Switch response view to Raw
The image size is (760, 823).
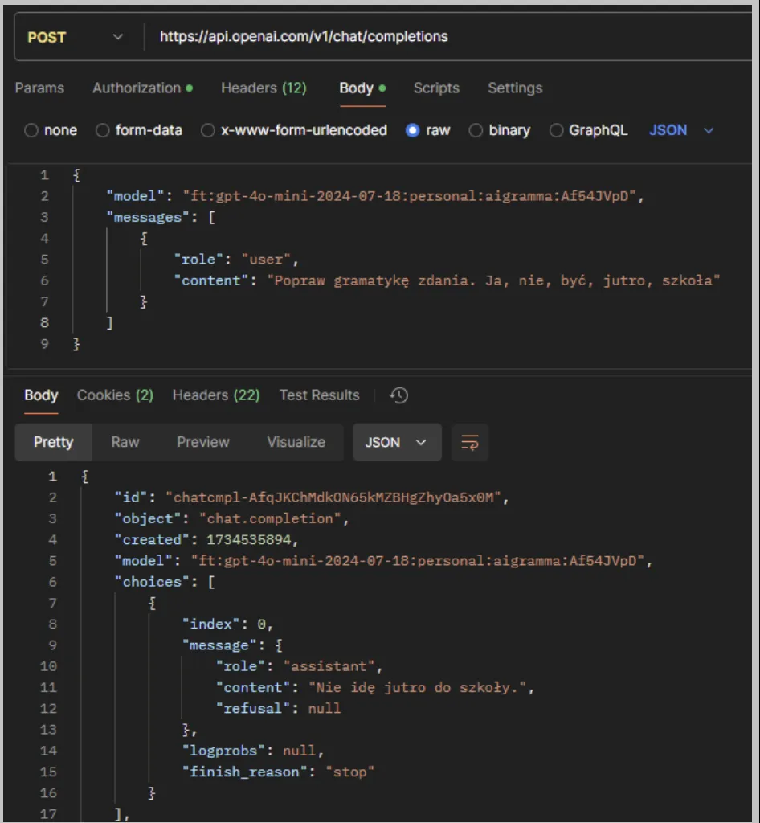point(125,442)
